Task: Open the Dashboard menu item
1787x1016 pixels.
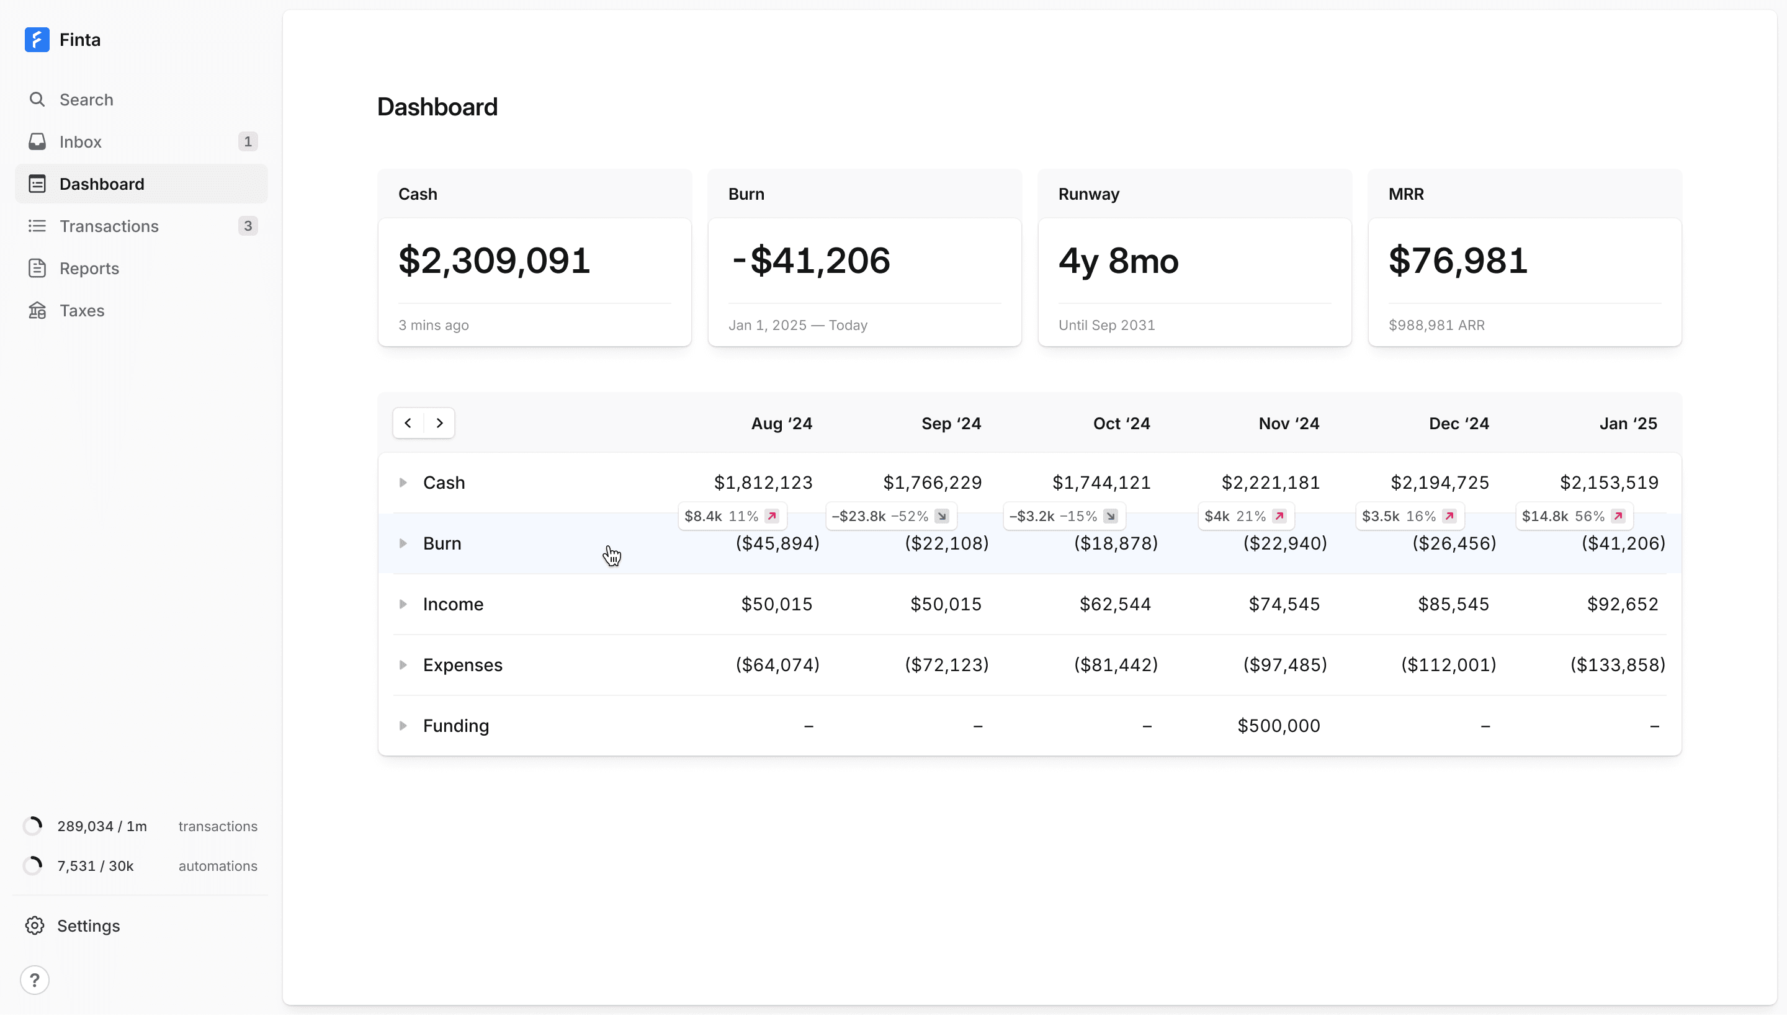Action: (x=101, y=184)
